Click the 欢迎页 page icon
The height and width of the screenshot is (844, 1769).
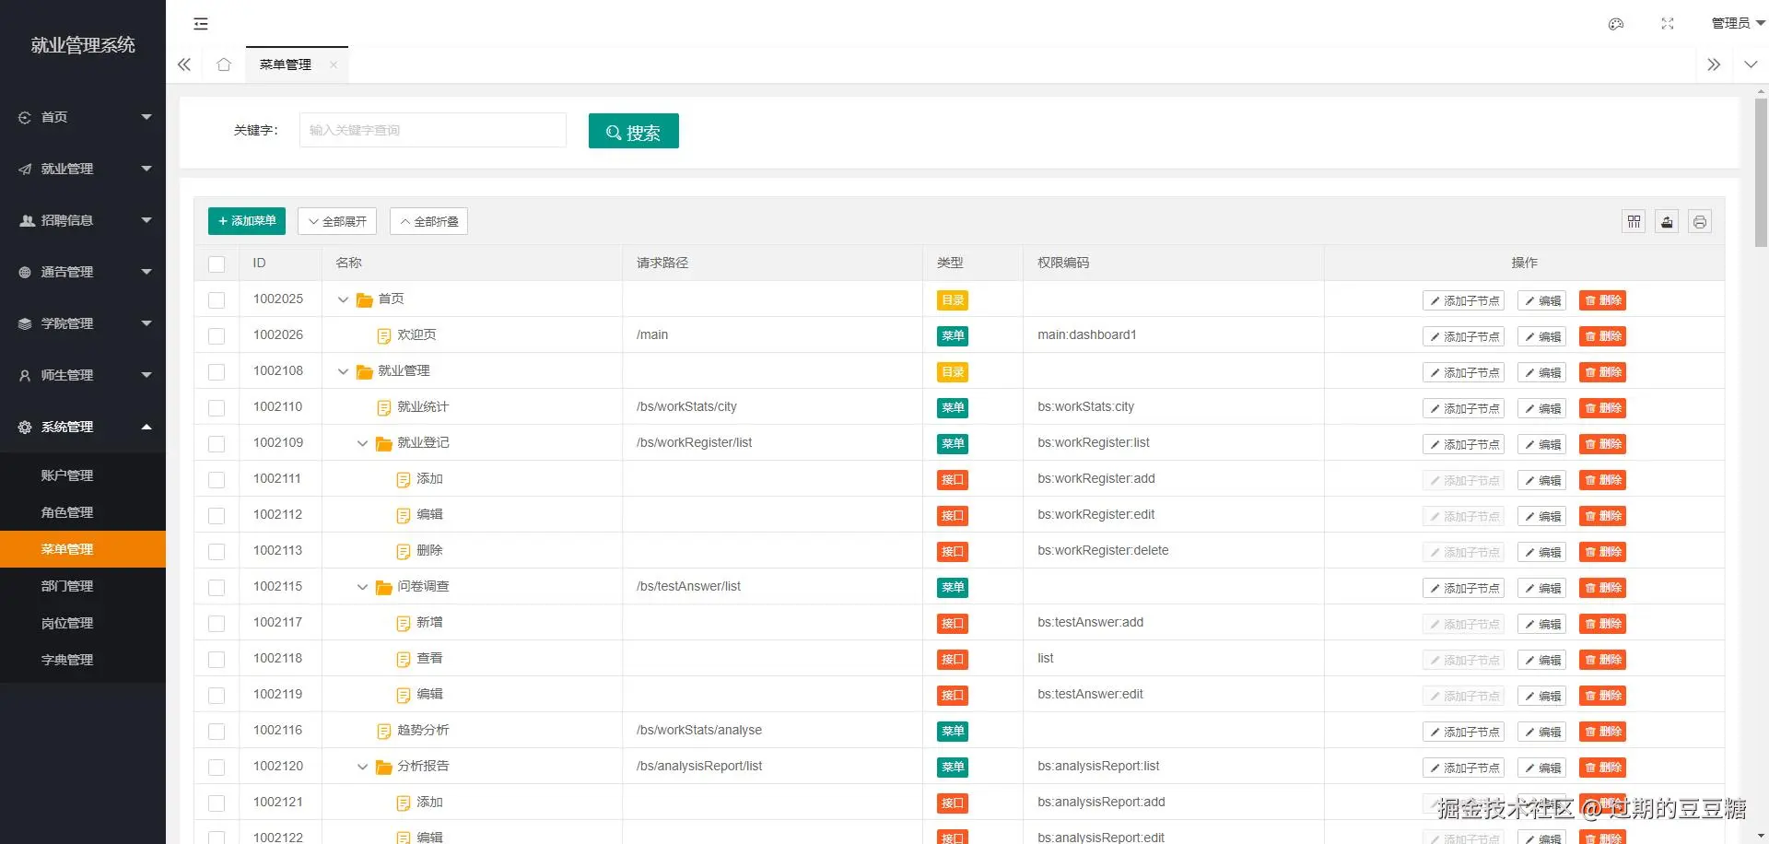(x=384, y=335)
